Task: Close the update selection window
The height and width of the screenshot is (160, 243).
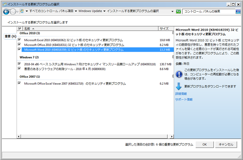Action: click(238, 5)
